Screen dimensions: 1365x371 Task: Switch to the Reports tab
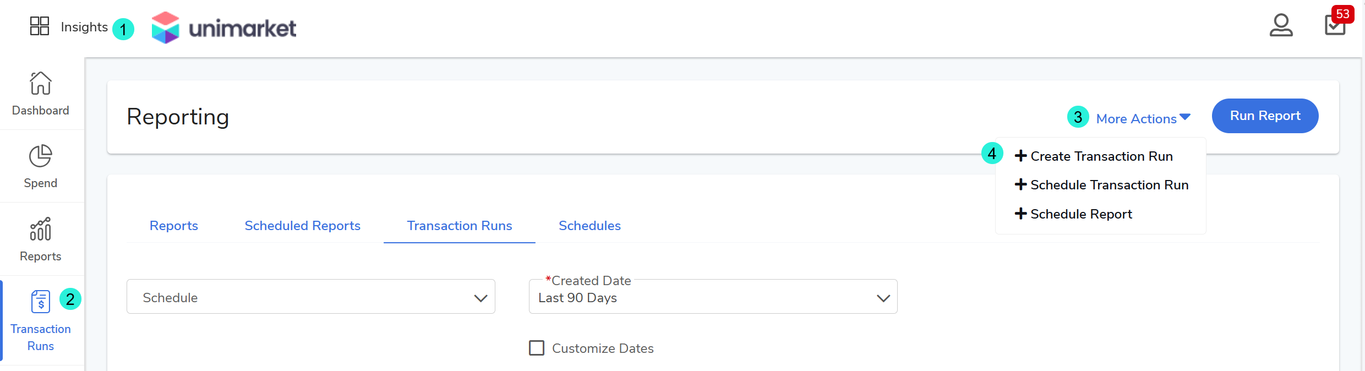pyautogui.click(x=173, y=226)
